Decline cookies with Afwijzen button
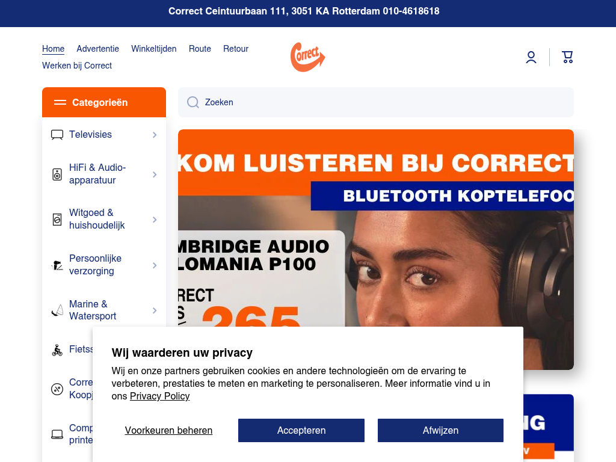 click(440, 430)
